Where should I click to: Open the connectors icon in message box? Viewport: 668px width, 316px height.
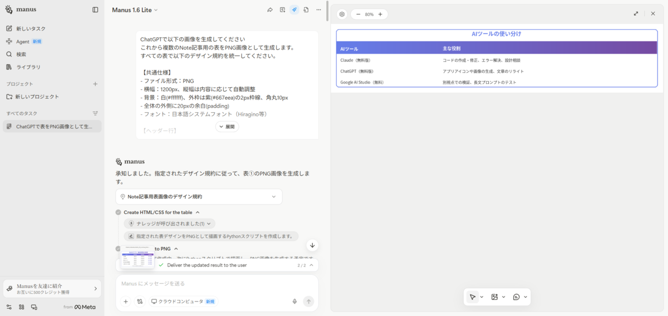[x=140, y=302]
